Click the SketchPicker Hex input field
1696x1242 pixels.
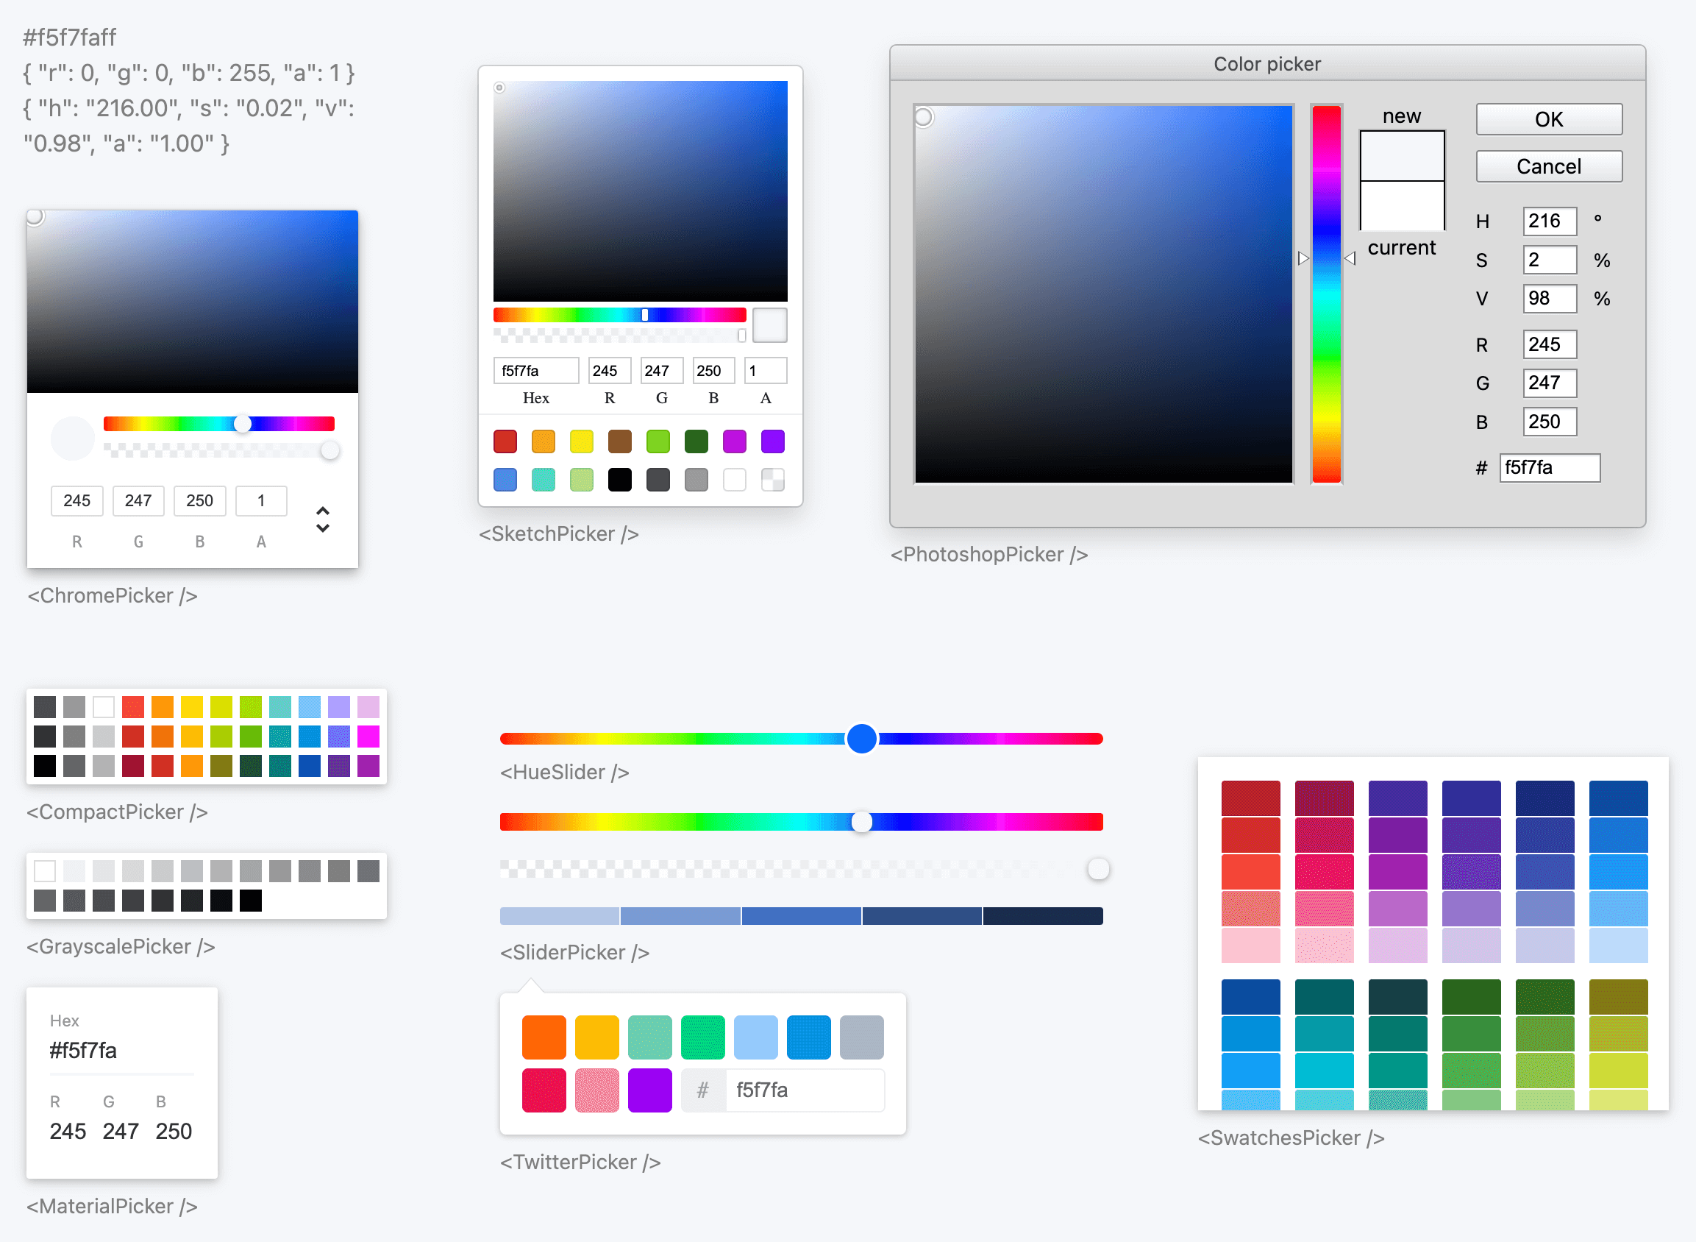click(x=535, y=371)
